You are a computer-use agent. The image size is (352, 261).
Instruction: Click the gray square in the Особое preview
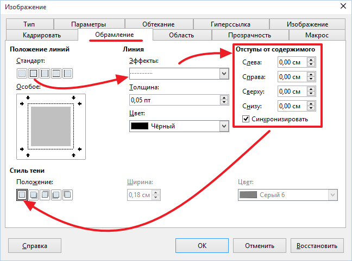tap(51, 126)
